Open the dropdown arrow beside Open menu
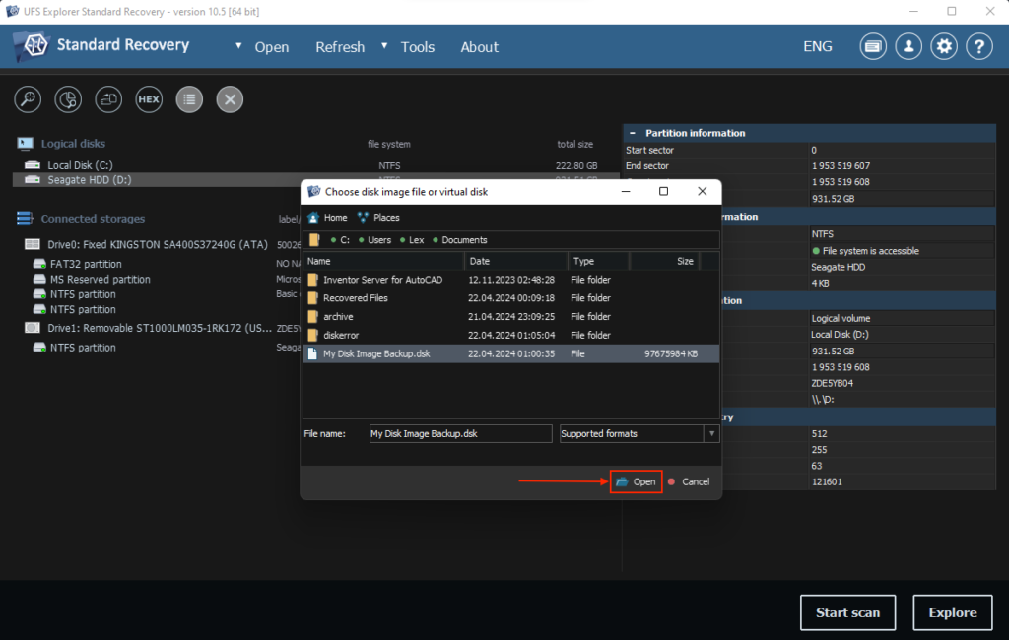 click(238, 46)
